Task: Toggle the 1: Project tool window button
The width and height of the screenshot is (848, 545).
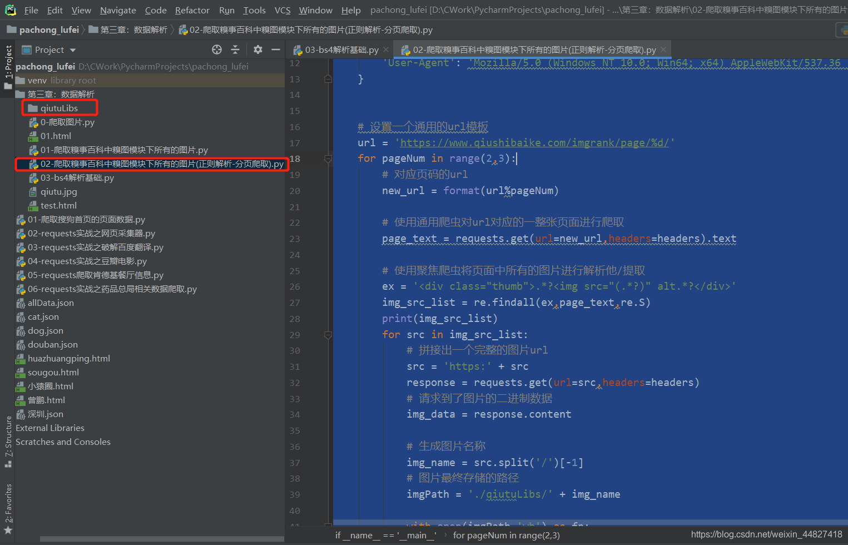Action: coord(8,67)
